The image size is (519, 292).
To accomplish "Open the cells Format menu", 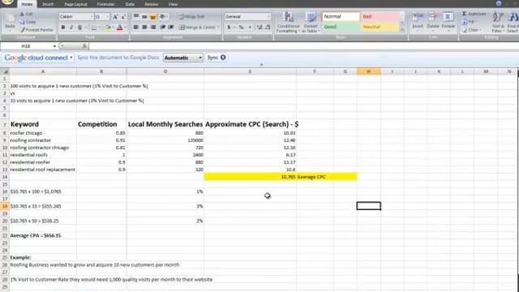I will [x=448, y=21].
